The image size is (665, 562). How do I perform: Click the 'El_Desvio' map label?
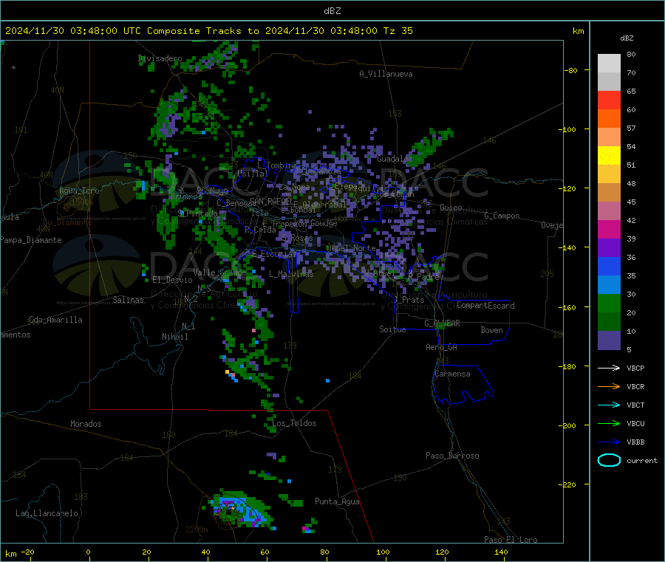tap(172, 280)
